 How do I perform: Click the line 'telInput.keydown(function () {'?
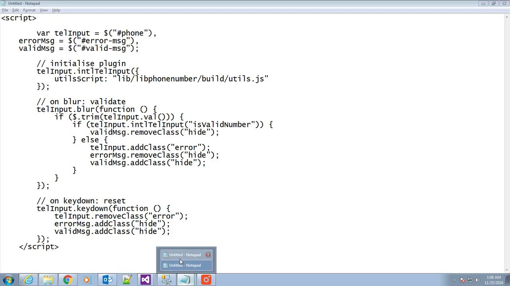[103, 209]
